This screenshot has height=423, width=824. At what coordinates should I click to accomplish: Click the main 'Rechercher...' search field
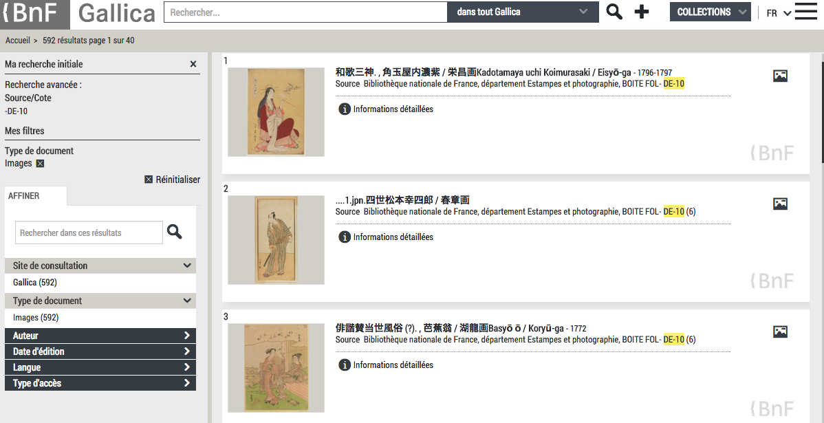pyautogui.click(x=305, y=12)
